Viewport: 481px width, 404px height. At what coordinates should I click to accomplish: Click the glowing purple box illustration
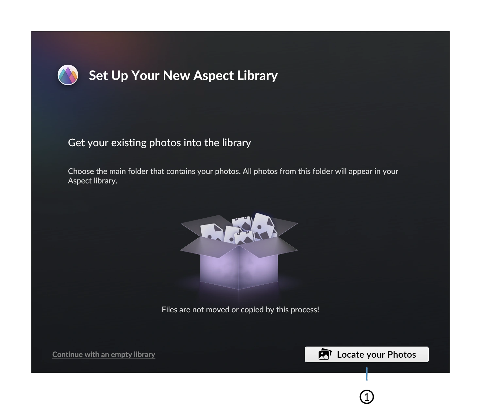(239, 251)
